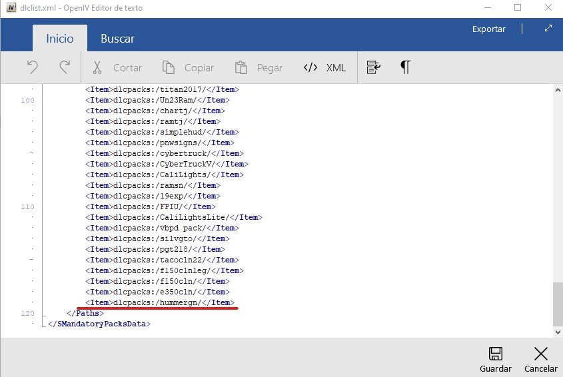The width and height of the screenshot is (563, 377).
Task: Click scrollbar up arrow
Action: tap(558, 90)
